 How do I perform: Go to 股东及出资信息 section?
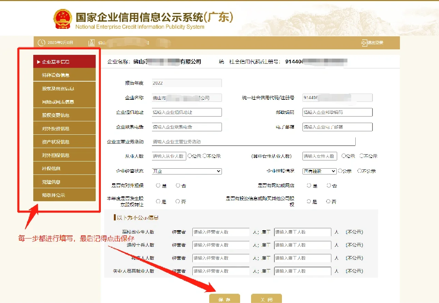coord(64,88)
